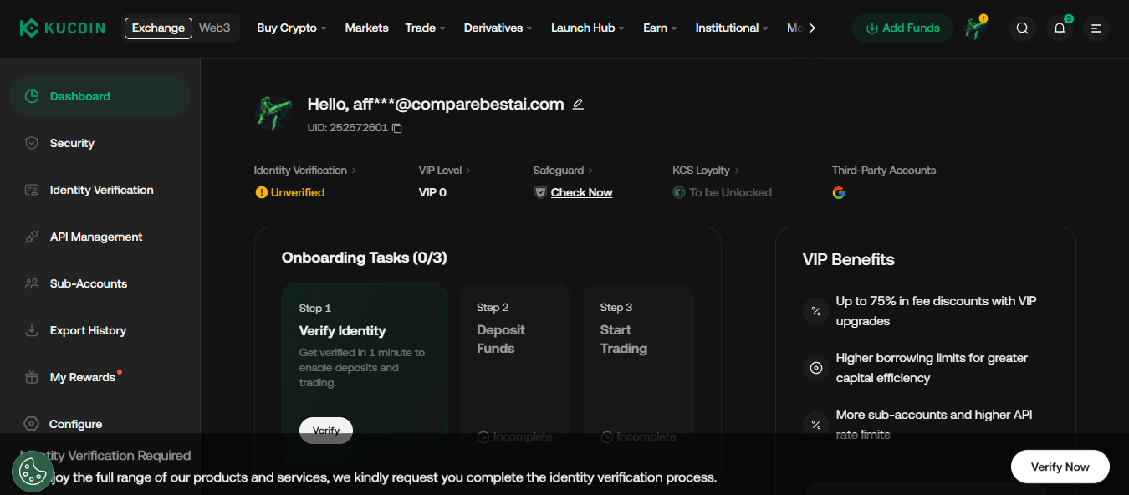The image size is (1129, 495).
Task: Open the search icon in header
Action: 1022,28
